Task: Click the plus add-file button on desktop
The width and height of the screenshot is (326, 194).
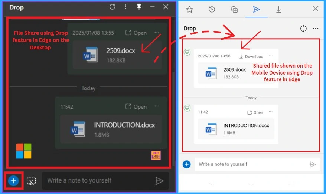Action: click(13, 181)
